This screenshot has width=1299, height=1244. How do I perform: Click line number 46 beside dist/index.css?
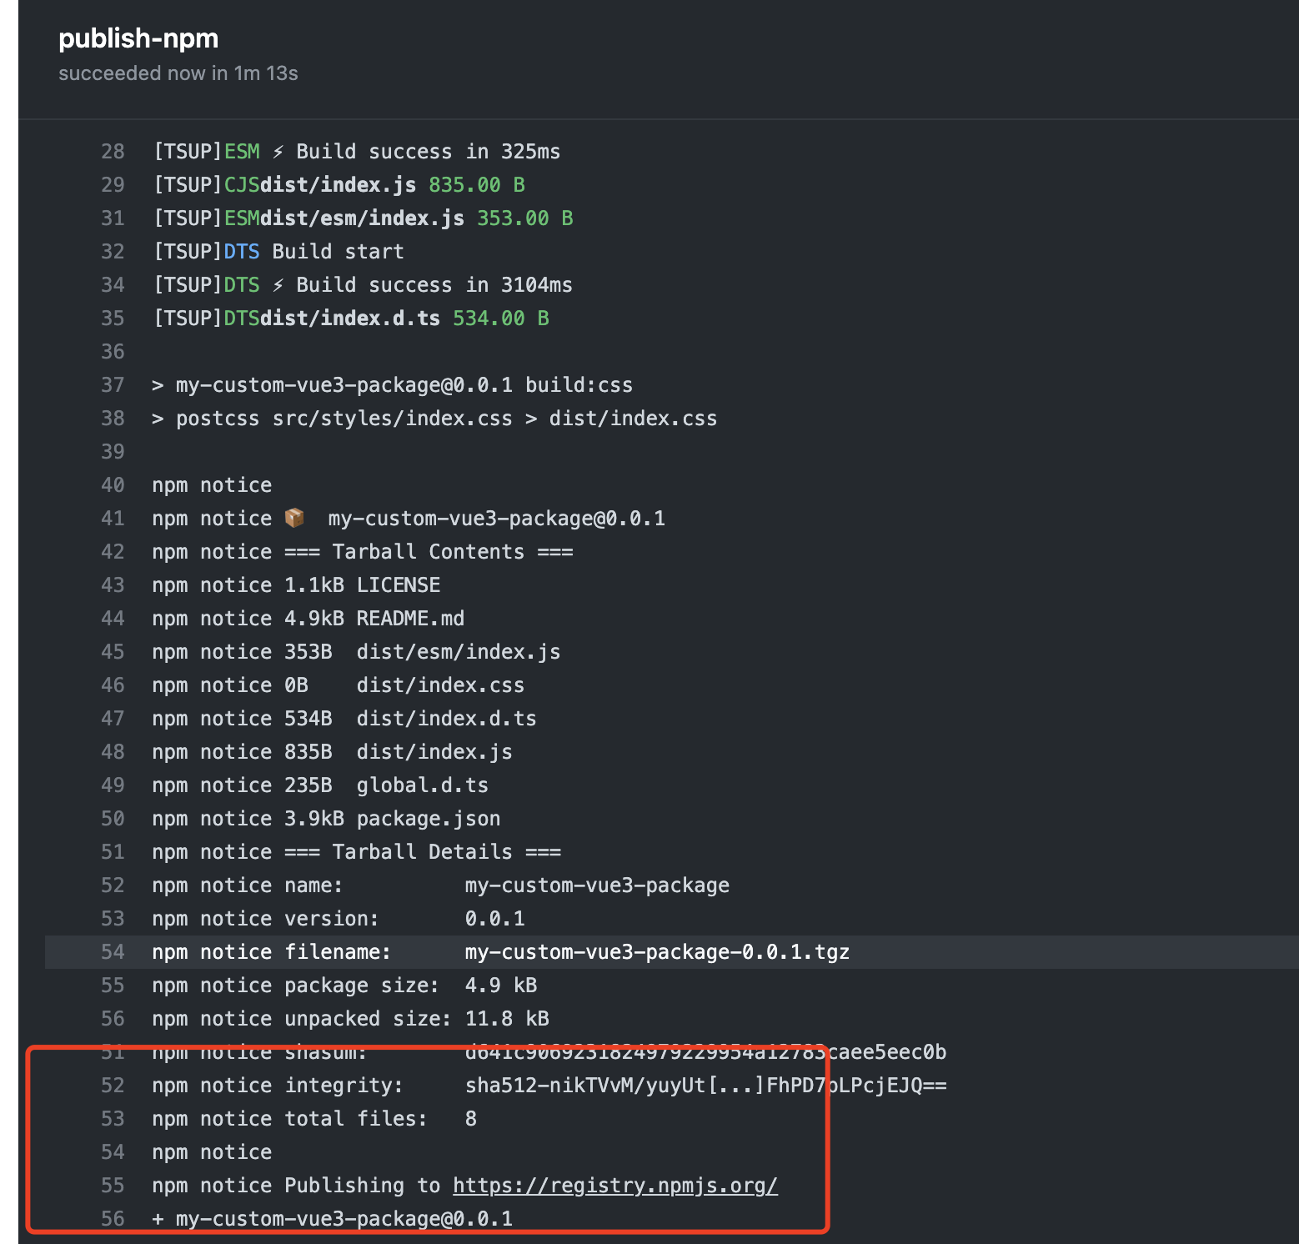point(113,685)
